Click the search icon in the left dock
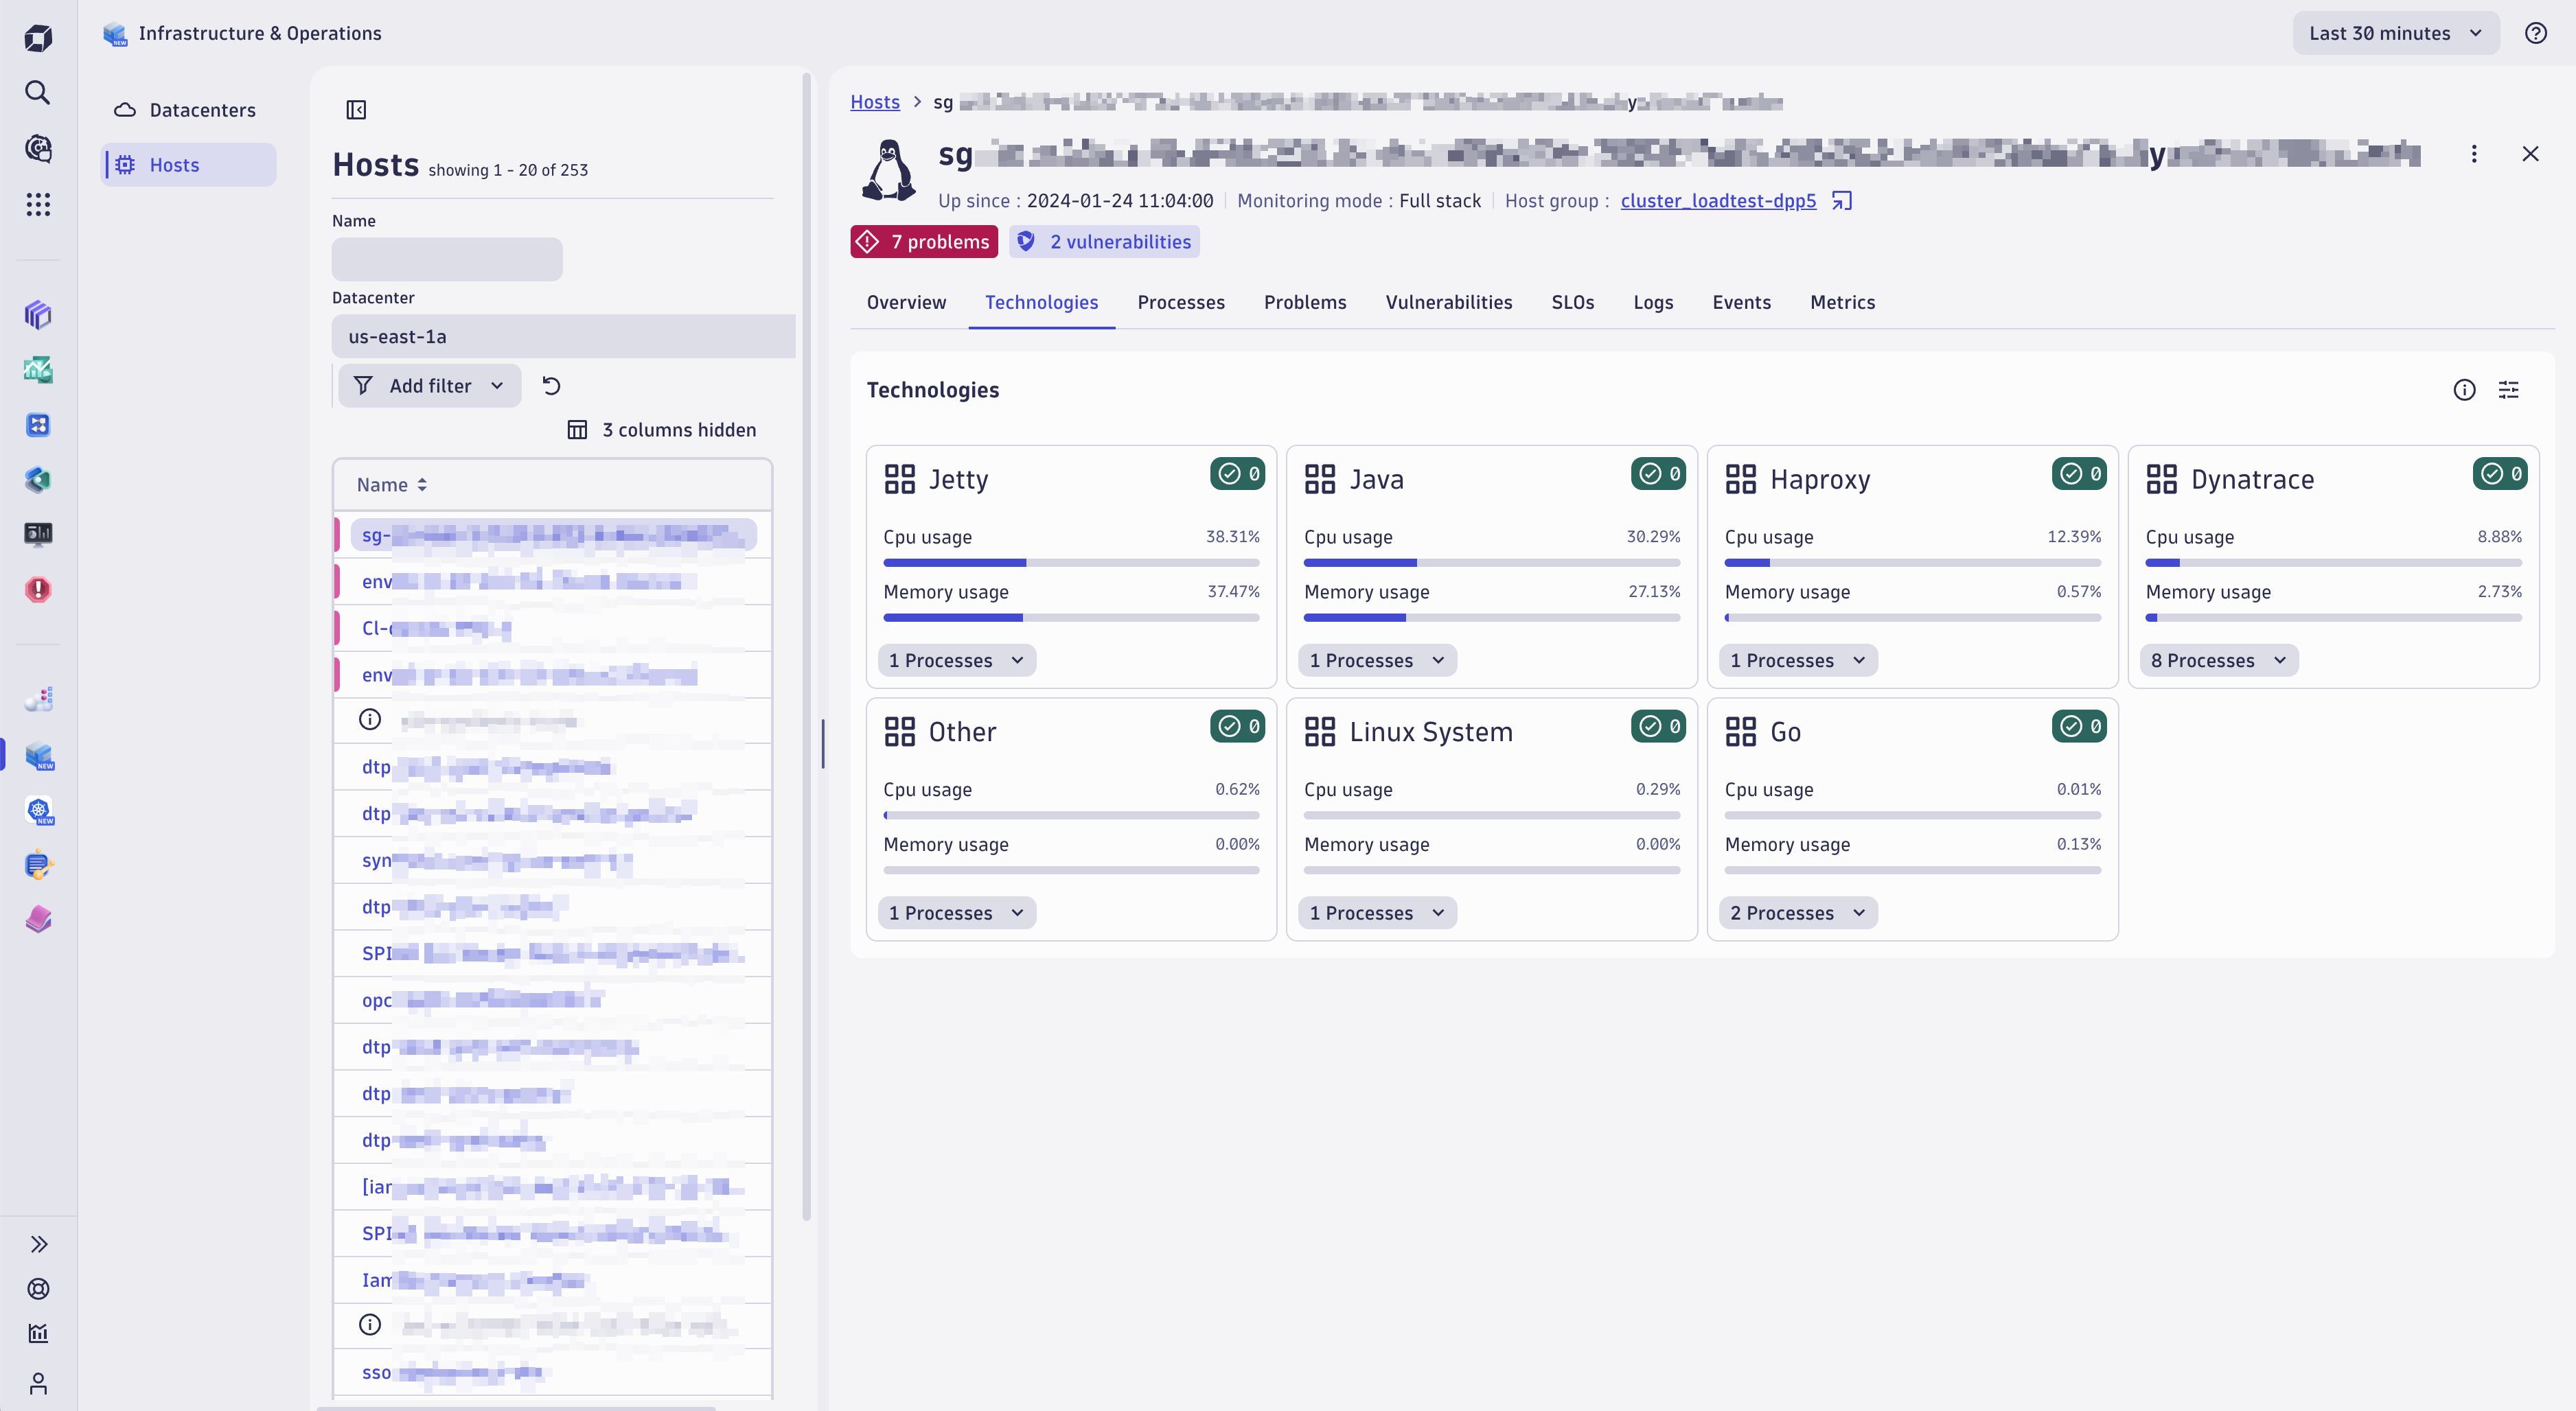The height and width of the screenshot is (1411, 2576). (x=38, y=93)
